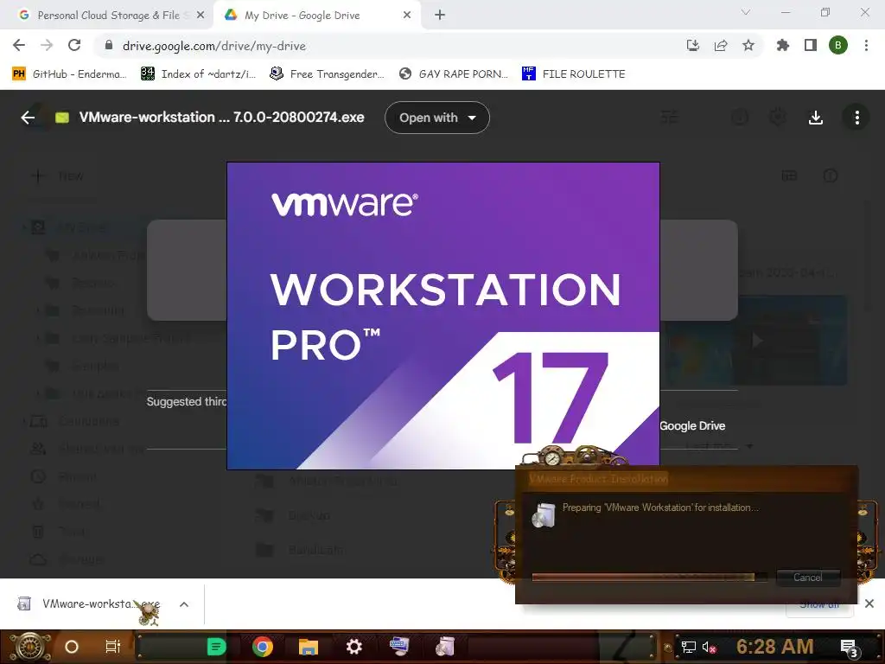Switch to Personal Cloud Storage & File tab
Image resolution: width=885 pixels, height=664 pixels.
point(107,16)
